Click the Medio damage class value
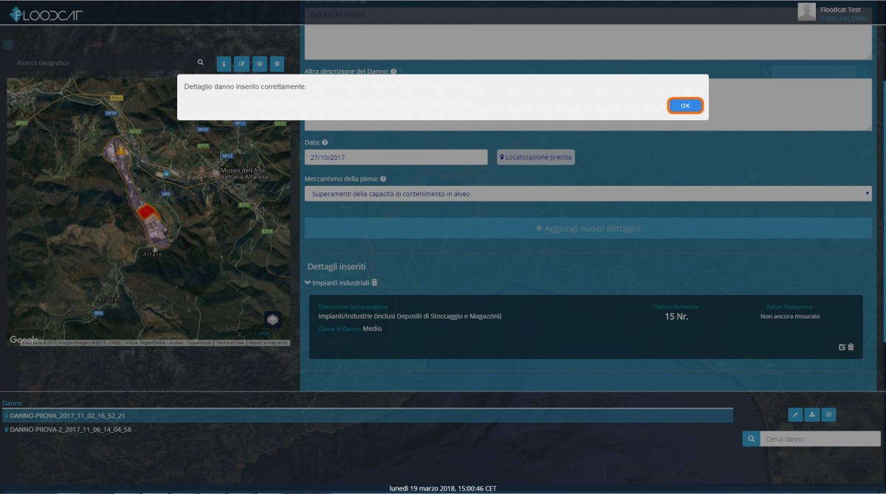Screen dimensions: 886x494 372,329
